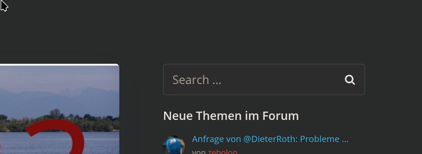
Task: Click the word 'von' before zebolon
Action: [199, 152]
